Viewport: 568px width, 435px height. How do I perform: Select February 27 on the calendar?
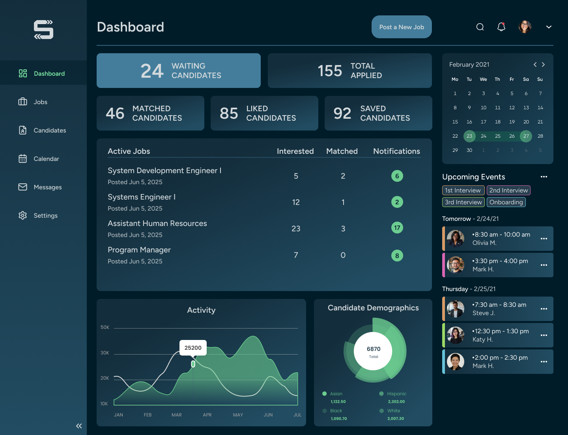click(526, 136)
